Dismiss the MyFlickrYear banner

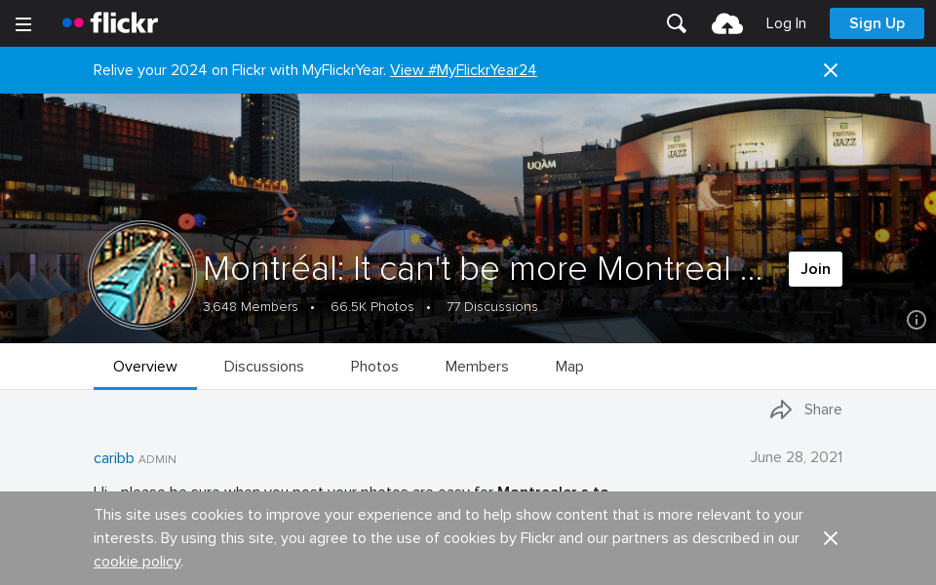[x=830, y=70]
